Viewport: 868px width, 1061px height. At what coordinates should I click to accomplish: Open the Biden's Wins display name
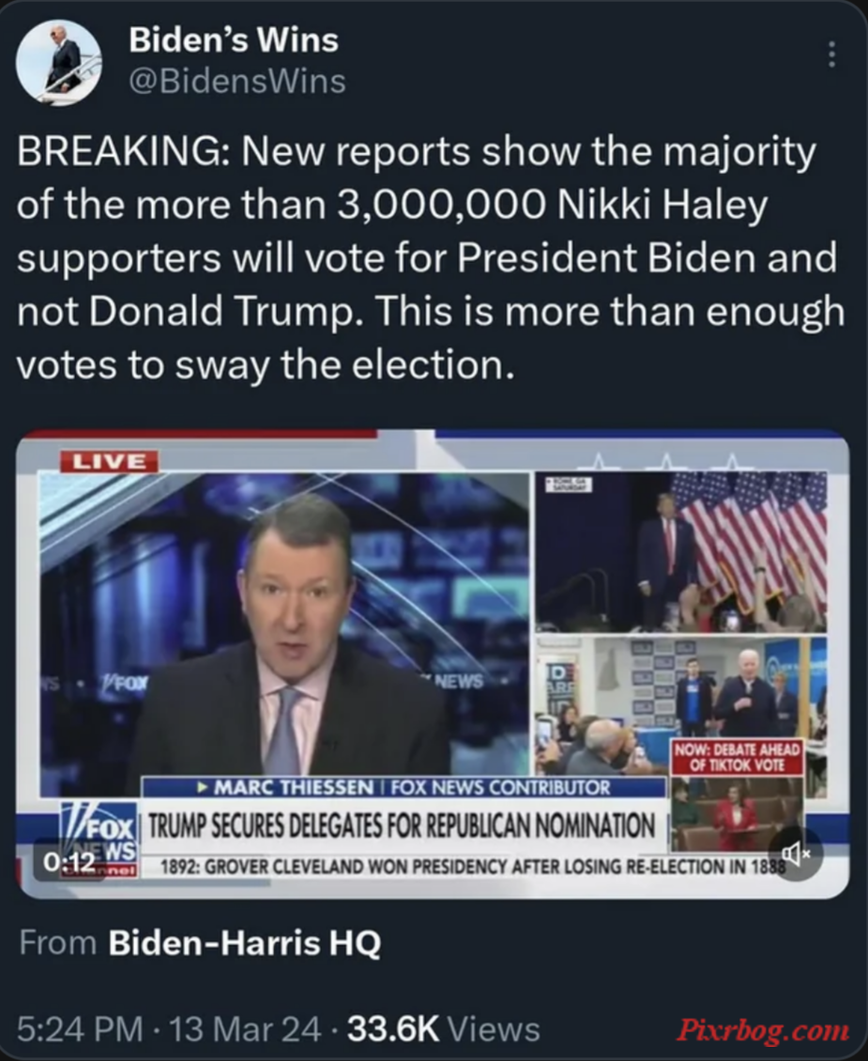tap(234, 40)
